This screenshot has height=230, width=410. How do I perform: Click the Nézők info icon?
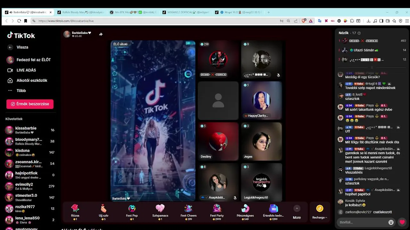359,33
